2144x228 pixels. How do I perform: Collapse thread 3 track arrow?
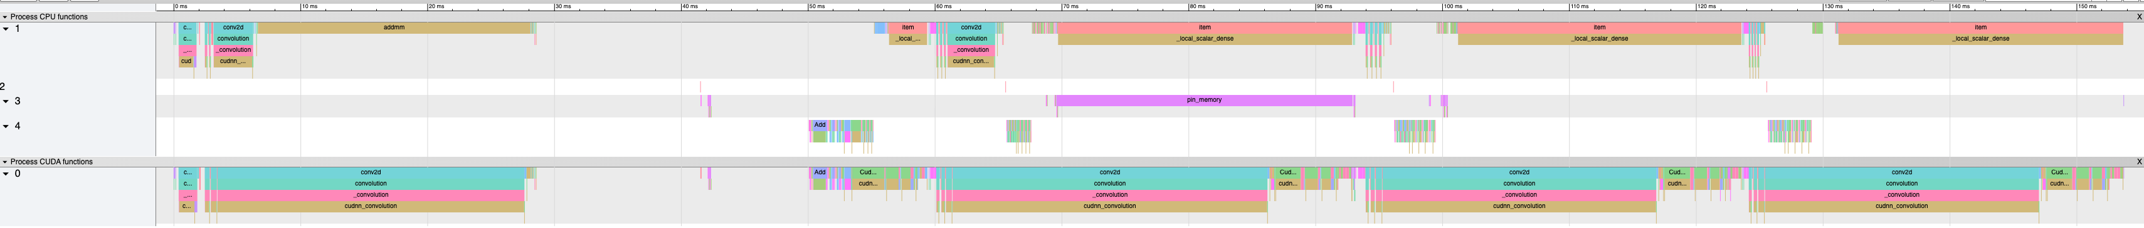[6, 101]
